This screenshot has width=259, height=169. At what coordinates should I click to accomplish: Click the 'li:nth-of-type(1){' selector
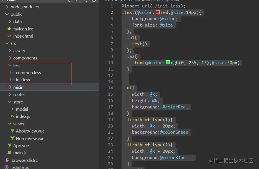150,120
